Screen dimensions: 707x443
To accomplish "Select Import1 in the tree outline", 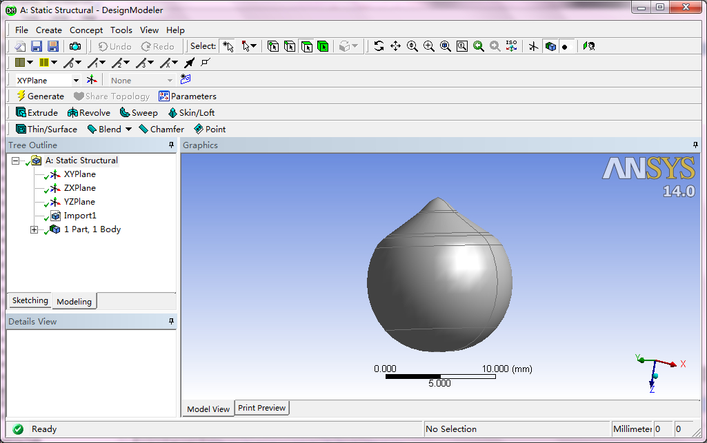I will tap(80, 216).
